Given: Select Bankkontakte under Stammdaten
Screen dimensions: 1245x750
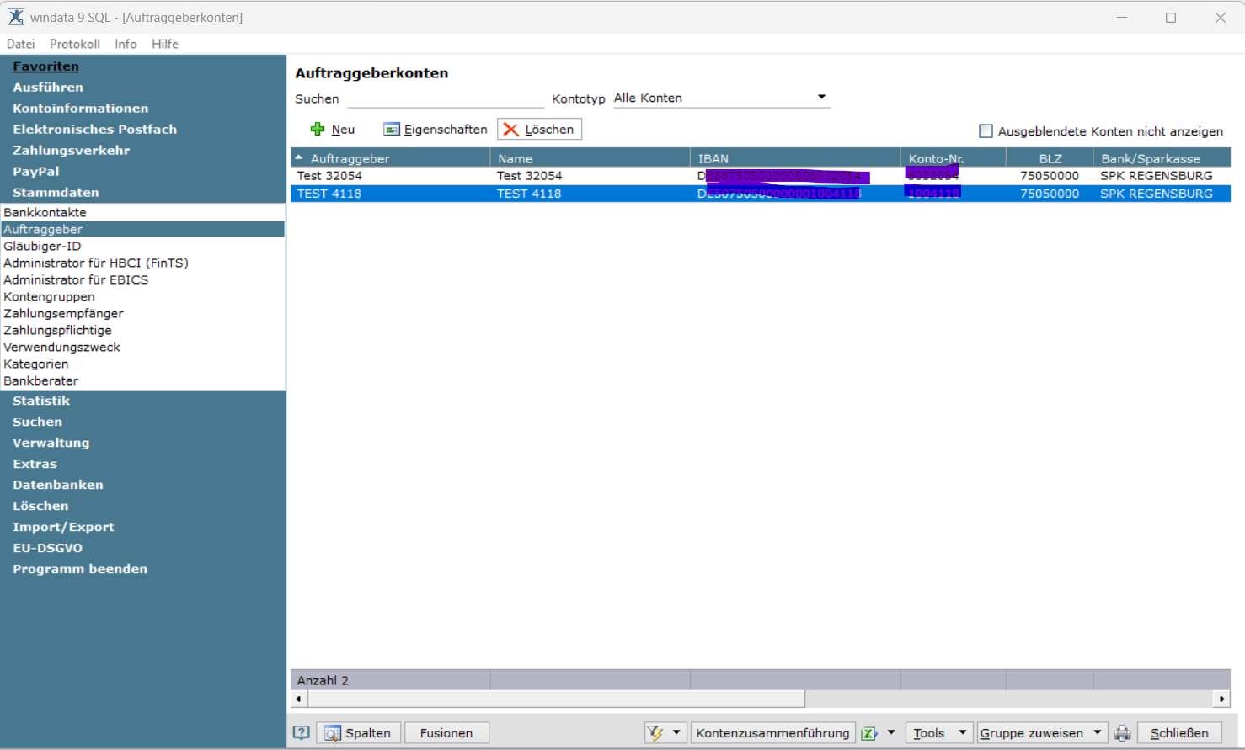Looking at the screenshot, I should [x=45, y=212].
